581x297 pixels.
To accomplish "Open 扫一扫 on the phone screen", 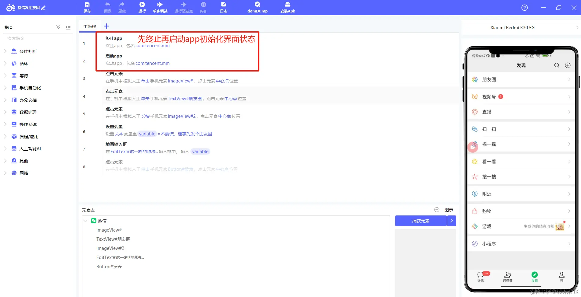I will tap(521, 129).
